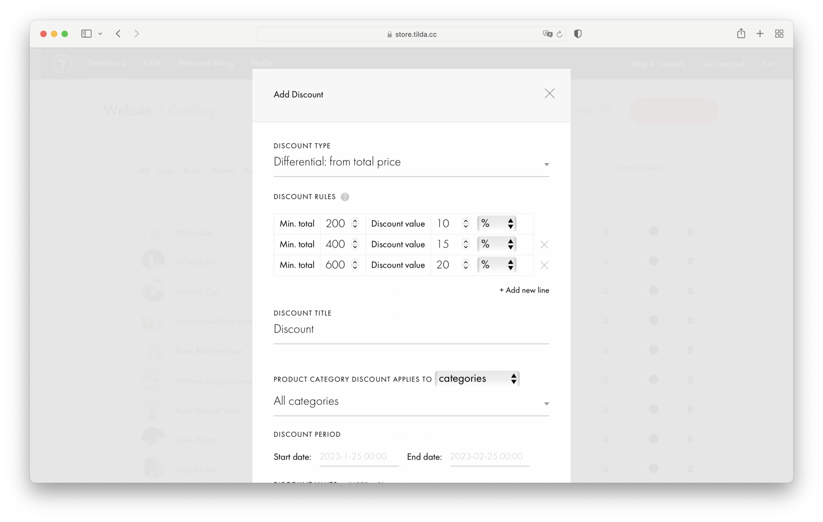823x522 pixels.
Task: Click the End date field
Action: 489,456
